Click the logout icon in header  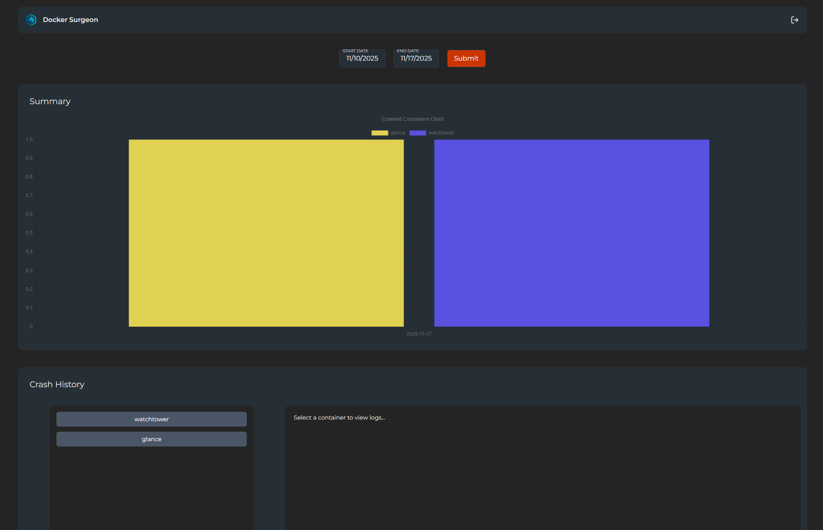(x=794, y=20)
